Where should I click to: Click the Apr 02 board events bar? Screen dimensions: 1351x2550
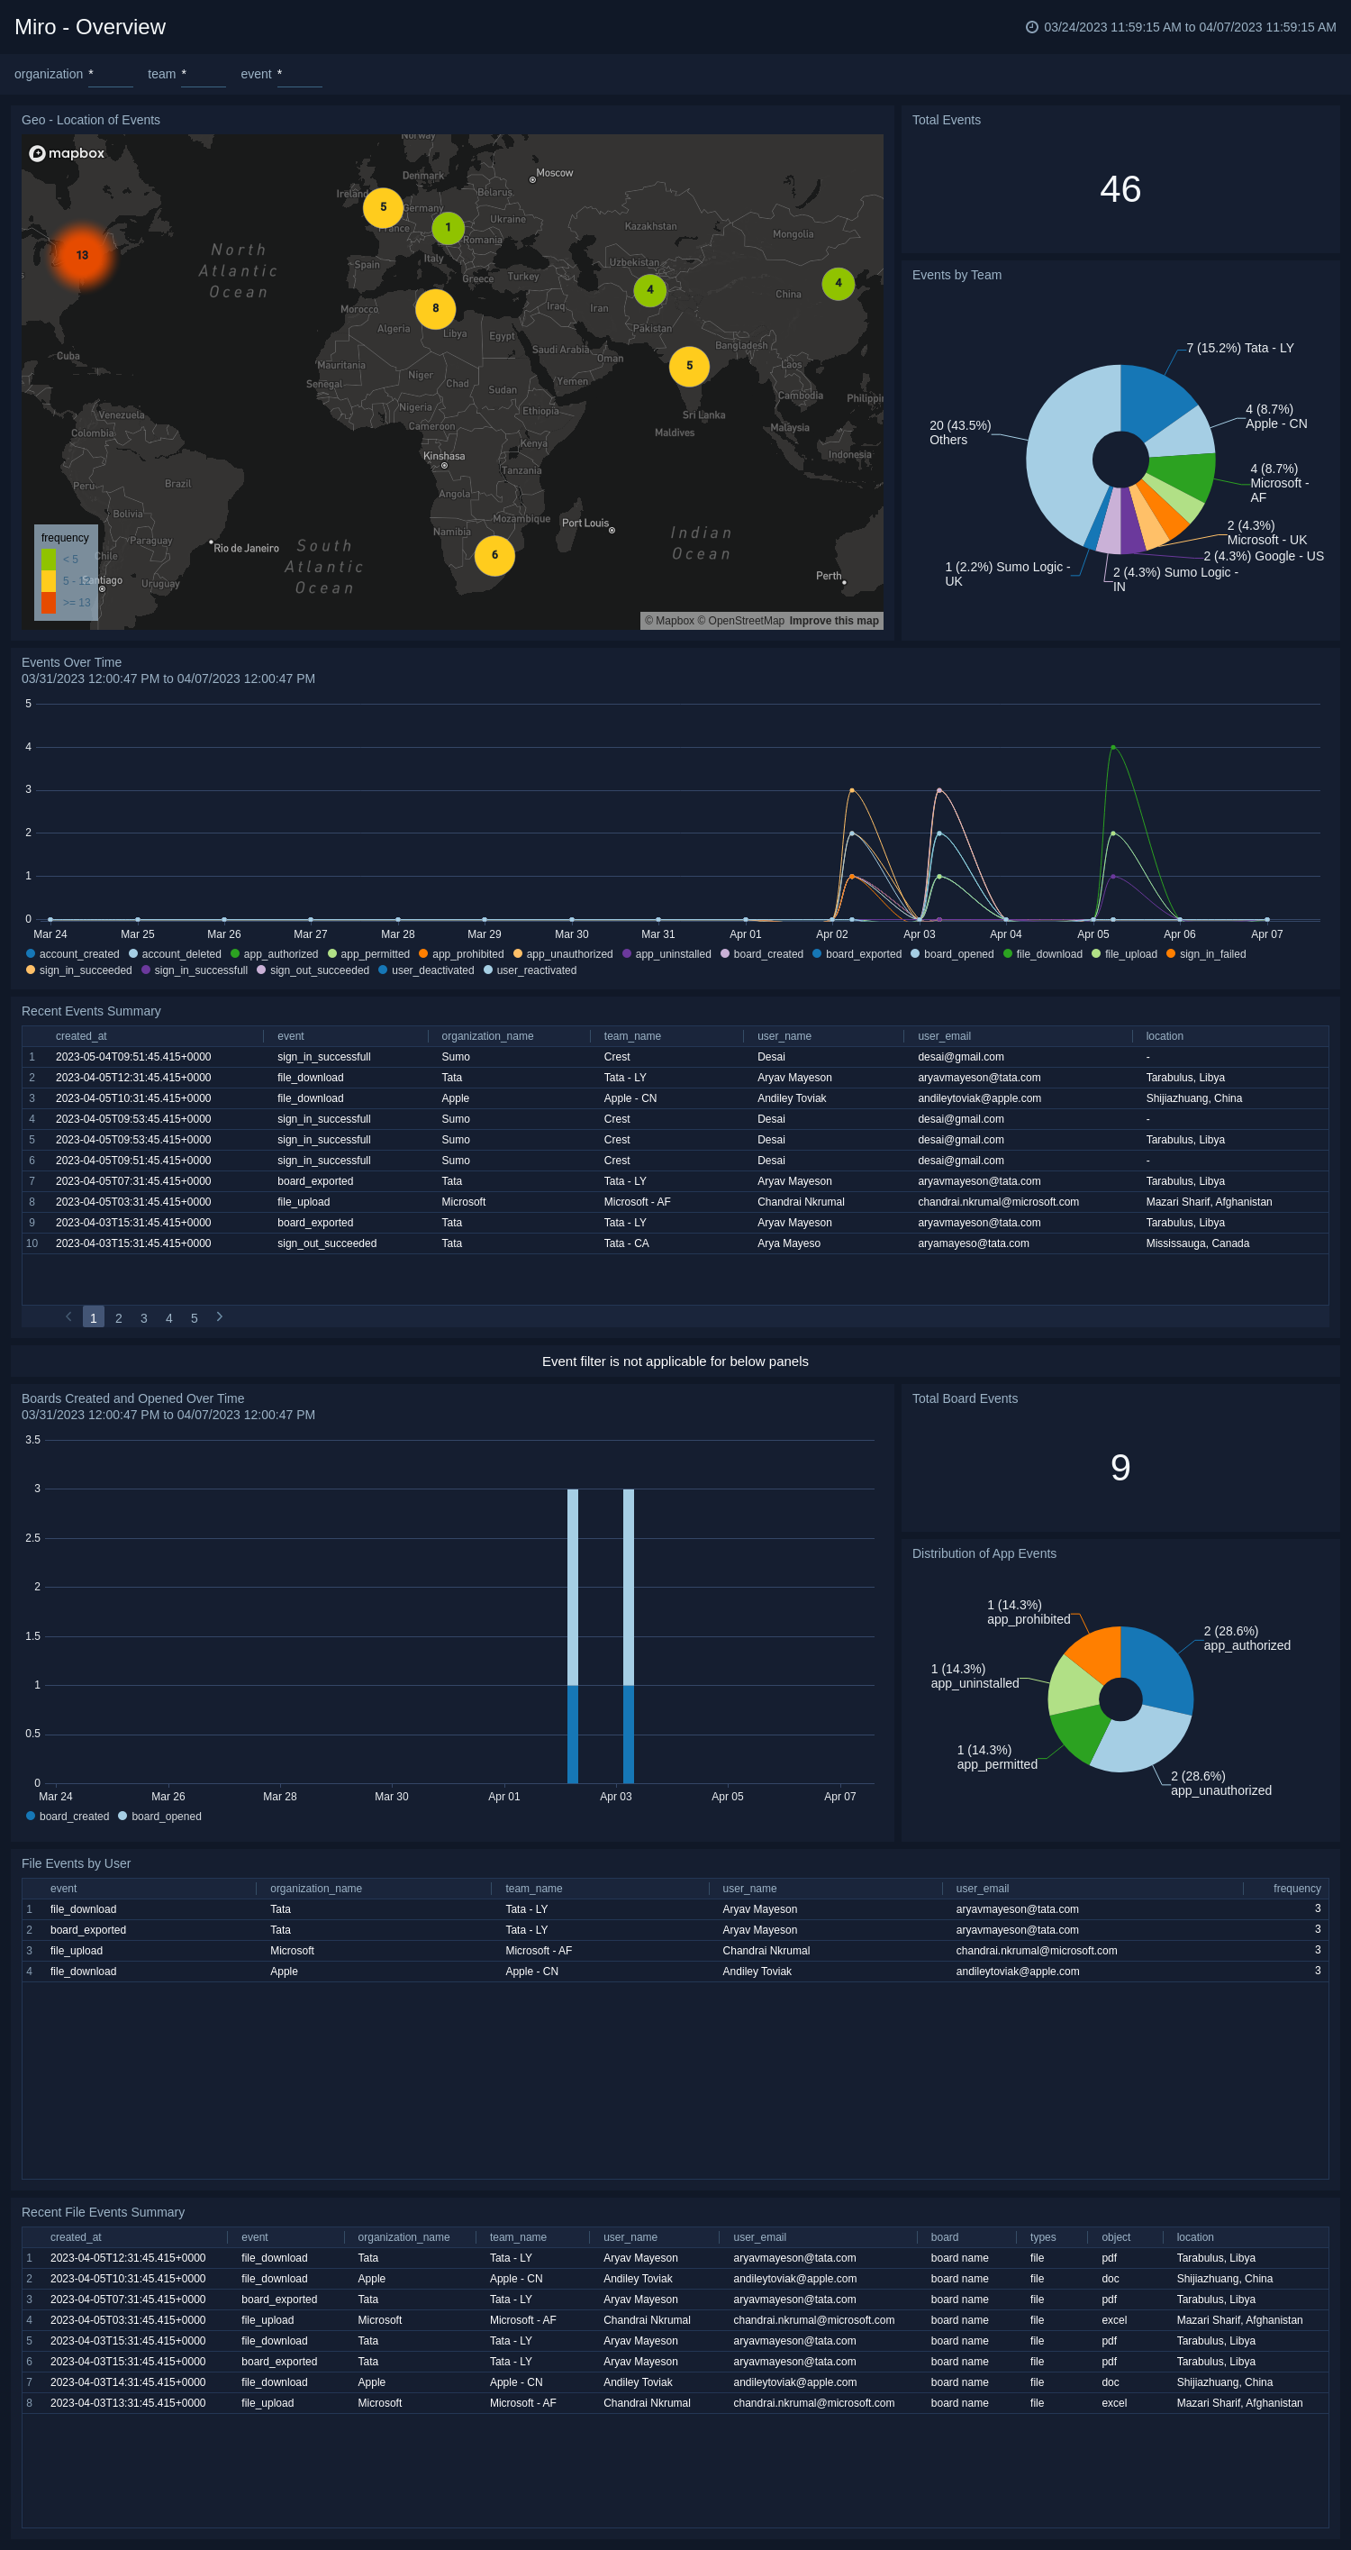click(x=573, y=1635)
